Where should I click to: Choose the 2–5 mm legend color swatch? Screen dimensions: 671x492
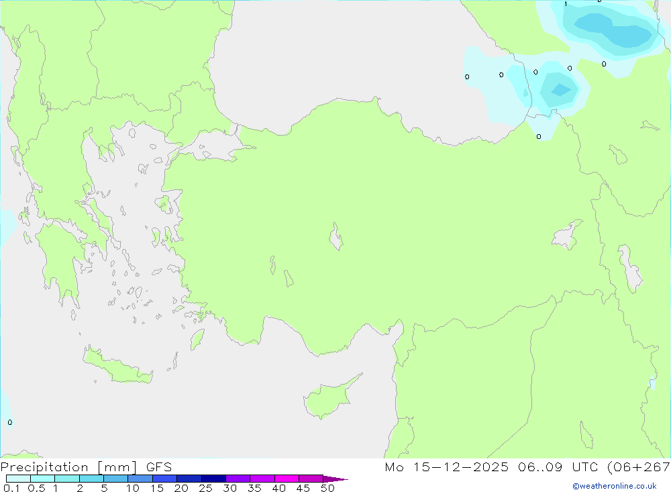[x=91, y=479]
